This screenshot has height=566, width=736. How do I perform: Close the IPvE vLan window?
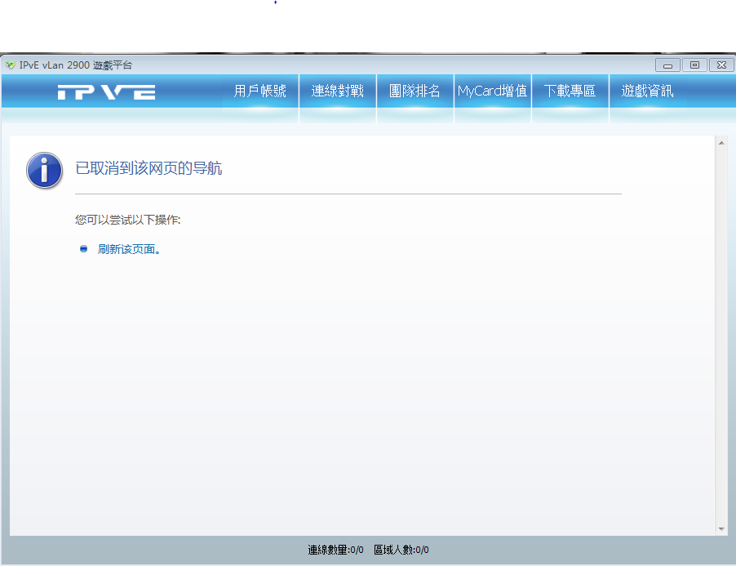(x=722, y=65)
